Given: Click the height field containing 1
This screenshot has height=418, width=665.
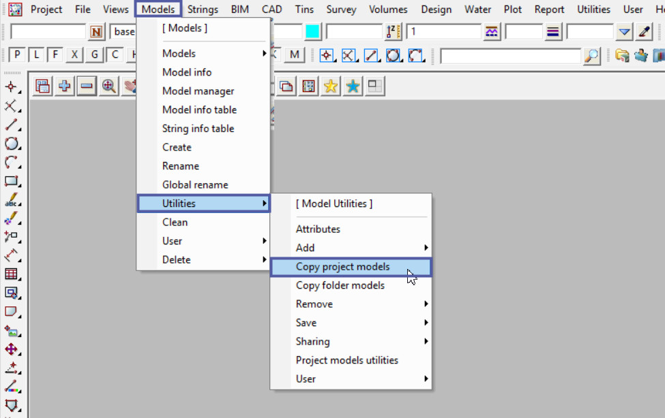Looking at the screenshot, I should tap(443, 32).
